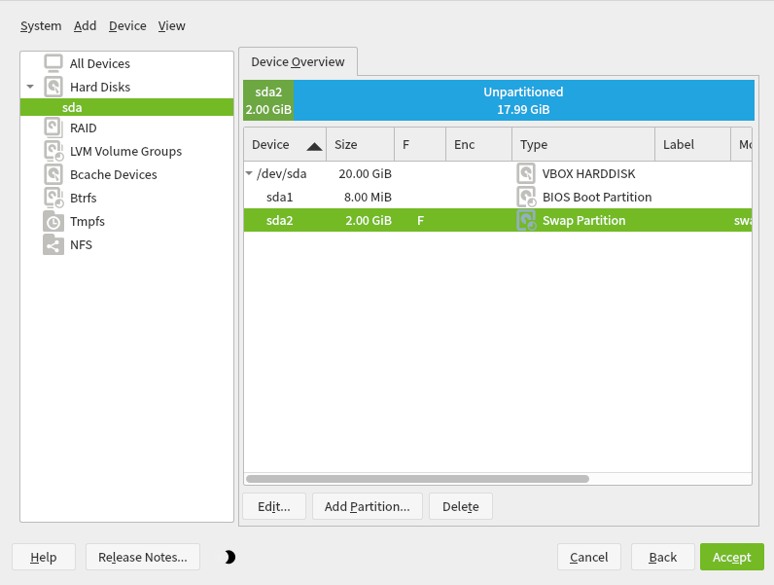Screen dimensions: 774x585
Task: Click the Add Partition... button
Action: pyautogui.click(x=368, y=506)
